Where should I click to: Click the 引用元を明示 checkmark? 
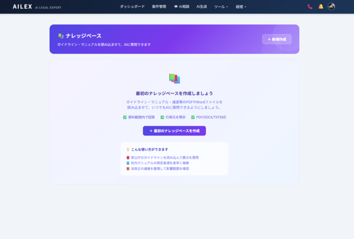tap(162, 117)
